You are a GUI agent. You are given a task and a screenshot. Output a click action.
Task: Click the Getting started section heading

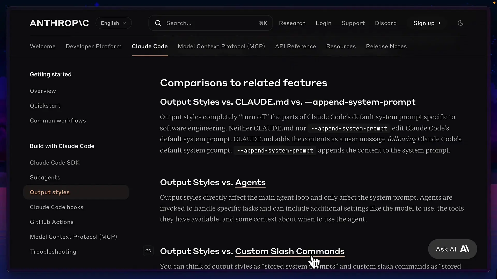pyautogui.click(x=51, y=74)
